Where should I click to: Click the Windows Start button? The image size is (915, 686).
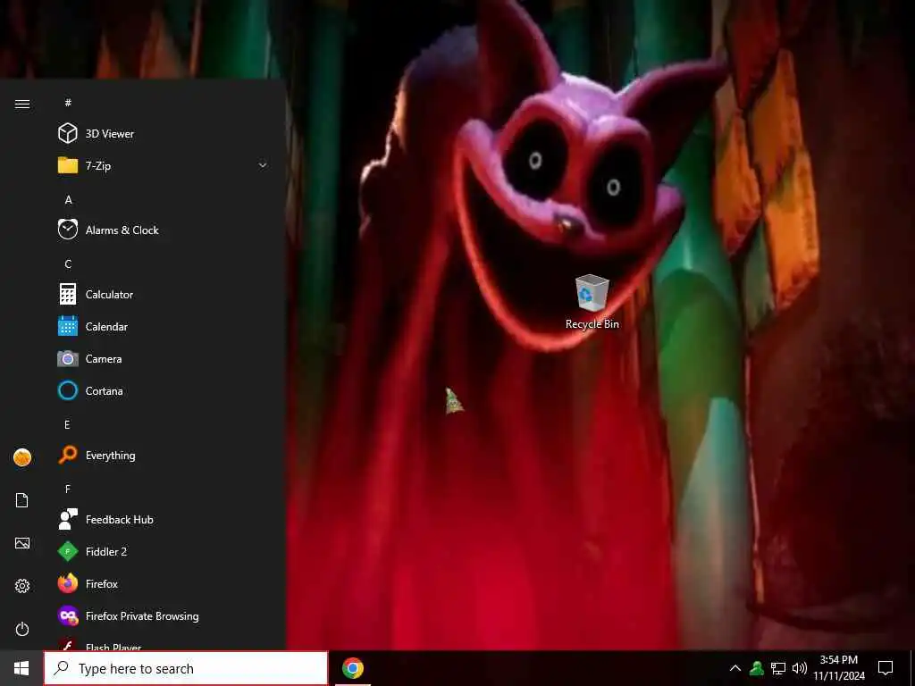click(x=21, y=668)
